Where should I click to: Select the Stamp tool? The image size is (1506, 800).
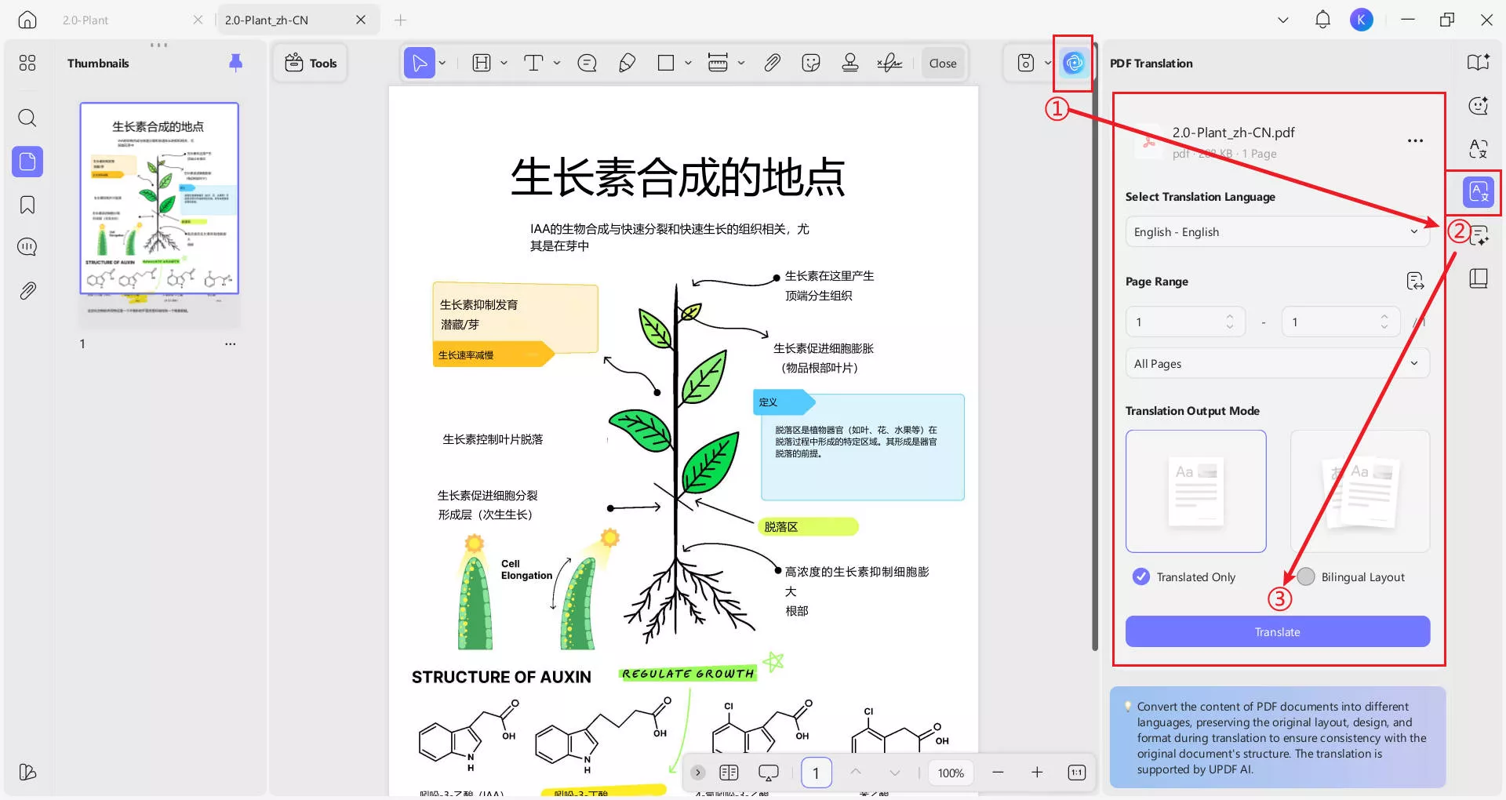point(849,63)
